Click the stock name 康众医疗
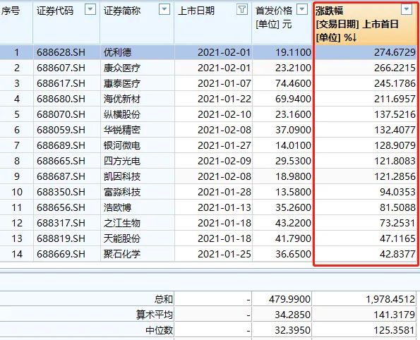 [122, 68]
